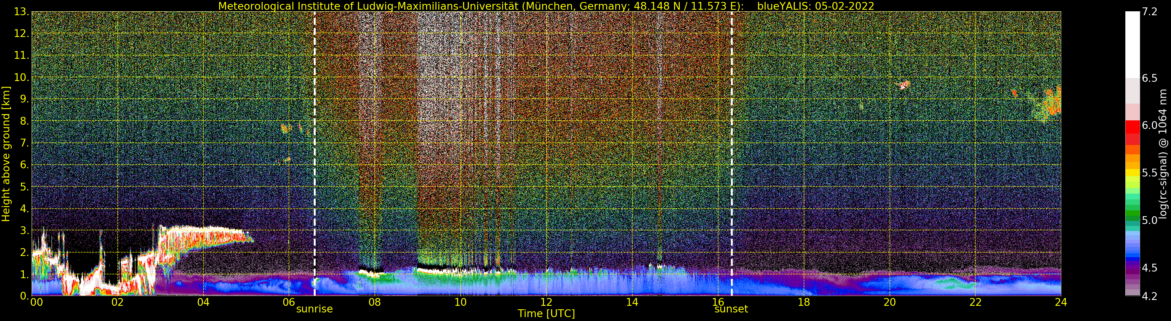1171x321 pixels.
Task: Click the time axis tick label '04'
Action: tap(203, 302)
